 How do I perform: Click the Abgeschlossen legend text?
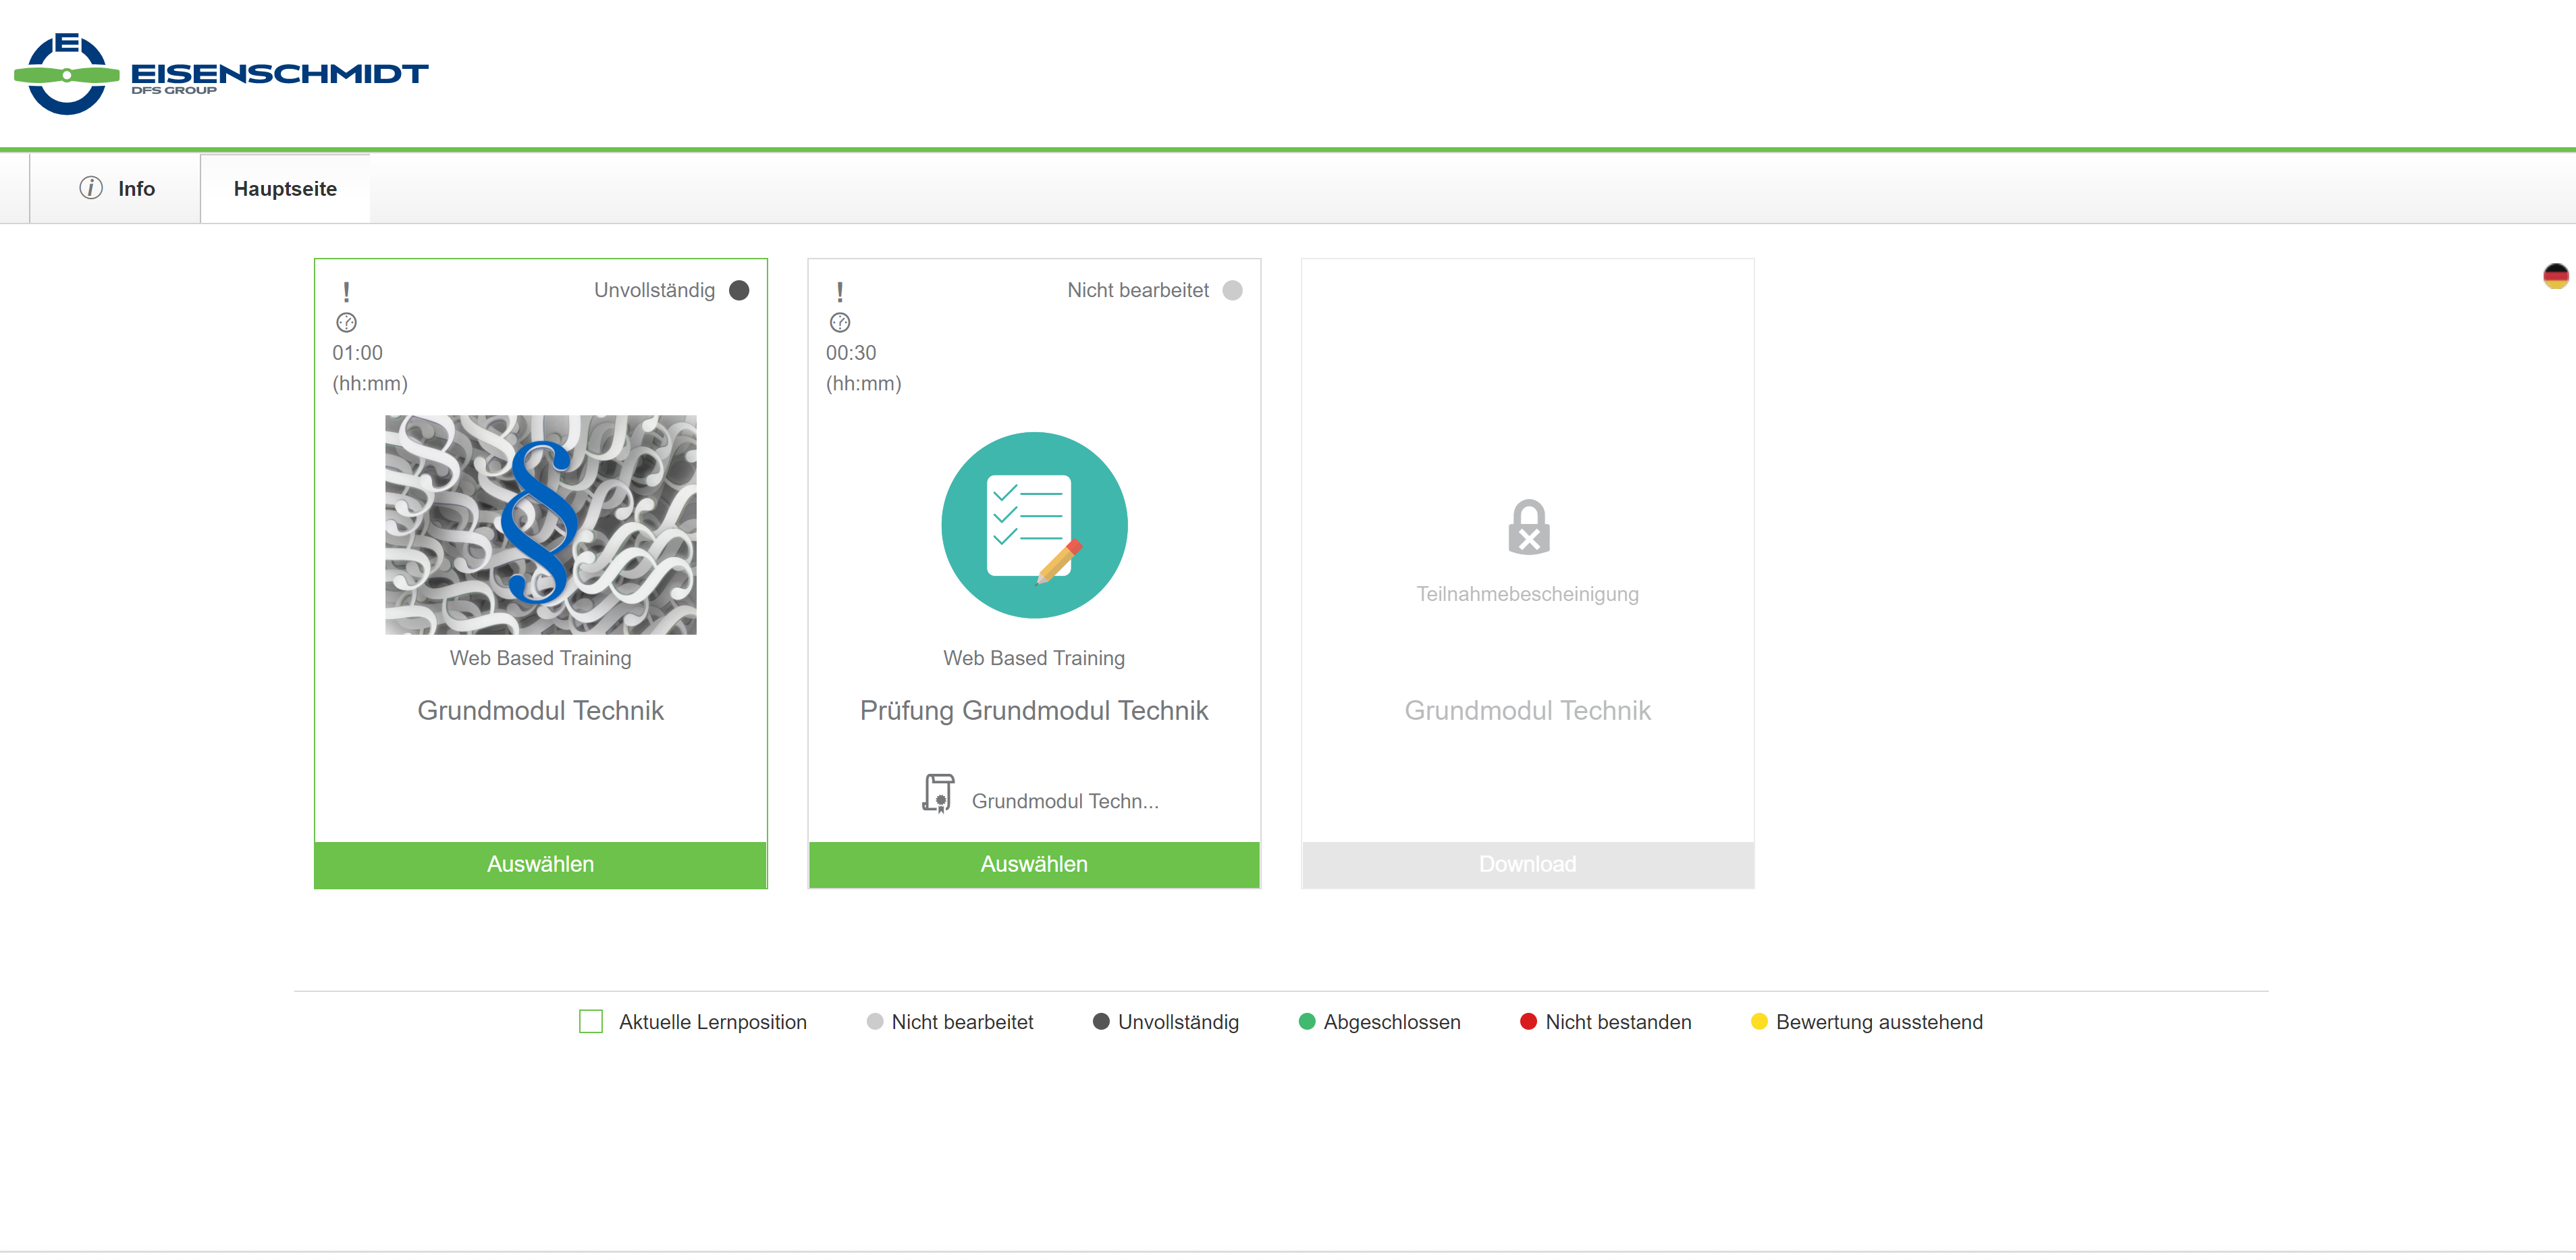click(x=1392, y=1022)
